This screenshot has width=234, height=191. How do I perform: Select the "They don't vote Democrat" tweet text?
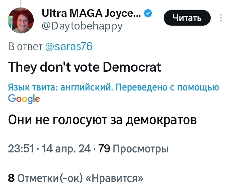coord(85,67)
